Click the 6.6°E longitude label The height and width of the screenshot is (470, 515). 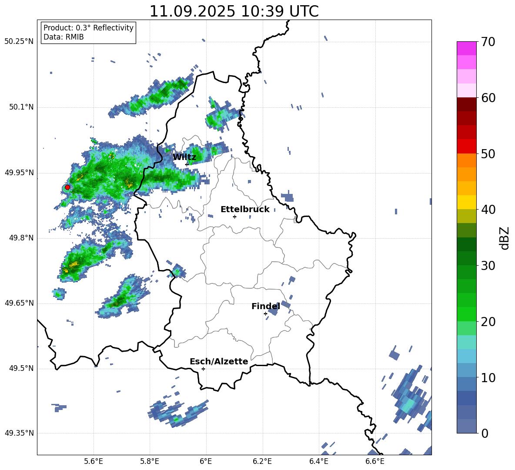(x=375, y=461)
